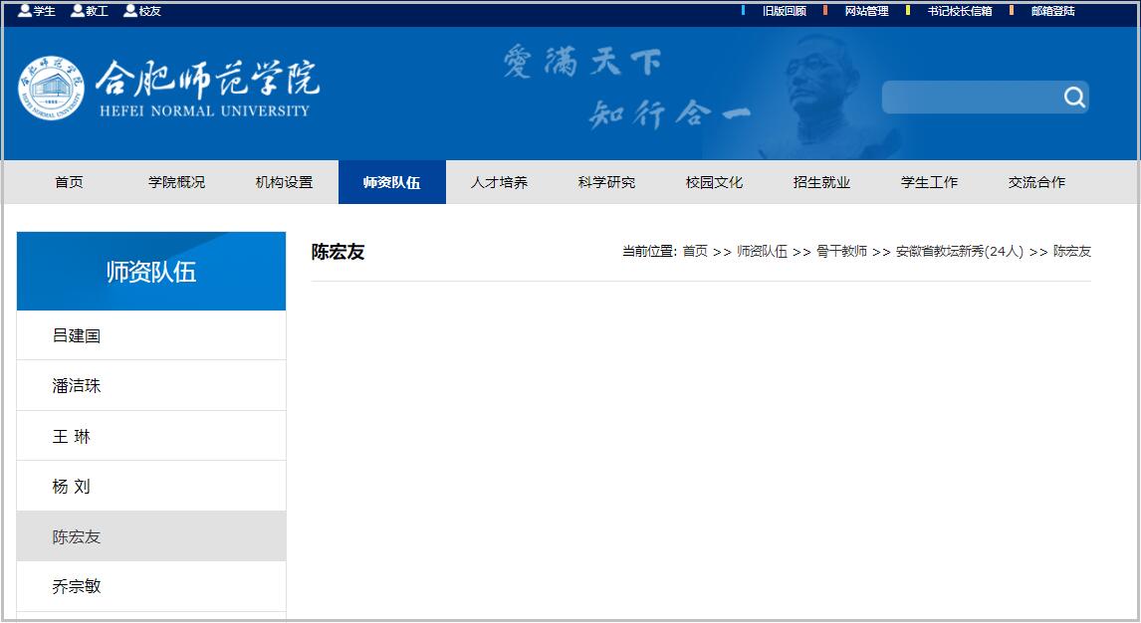Open 人才培养 navigation menu
The width and height of the screenshot is (1141, 623).
[x=499, y=182]
